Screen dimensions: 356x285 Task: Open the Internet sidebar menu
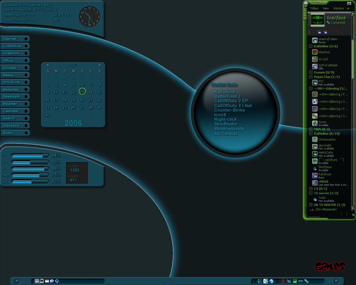coord(15,39)
